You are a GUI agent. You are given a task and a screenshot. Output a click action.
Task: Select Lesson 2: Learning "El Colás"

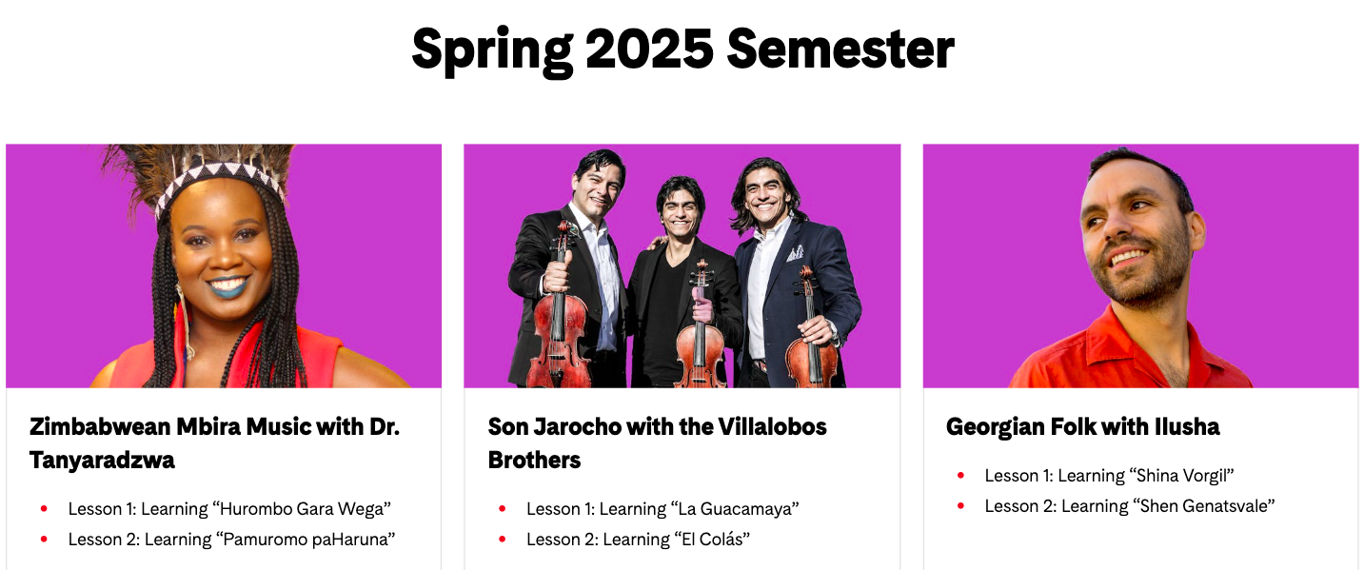[x=639, y=540]
